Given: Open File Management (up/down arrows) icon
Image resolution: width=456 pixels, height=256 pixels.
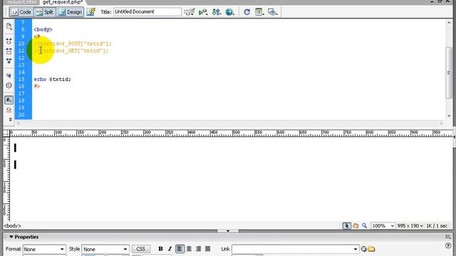Looking at the screenshot, I should [217, 12].
